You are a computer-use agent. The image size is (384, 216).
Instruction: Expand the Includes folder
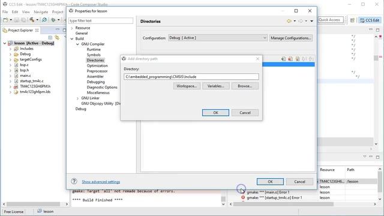pyautogui.click(x=10, y=49)
